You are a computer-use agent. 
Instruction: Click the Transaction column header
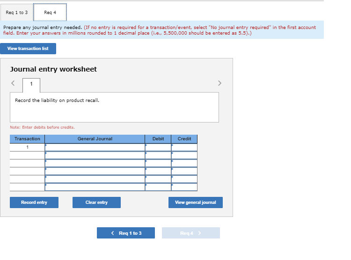click(27, 139)
